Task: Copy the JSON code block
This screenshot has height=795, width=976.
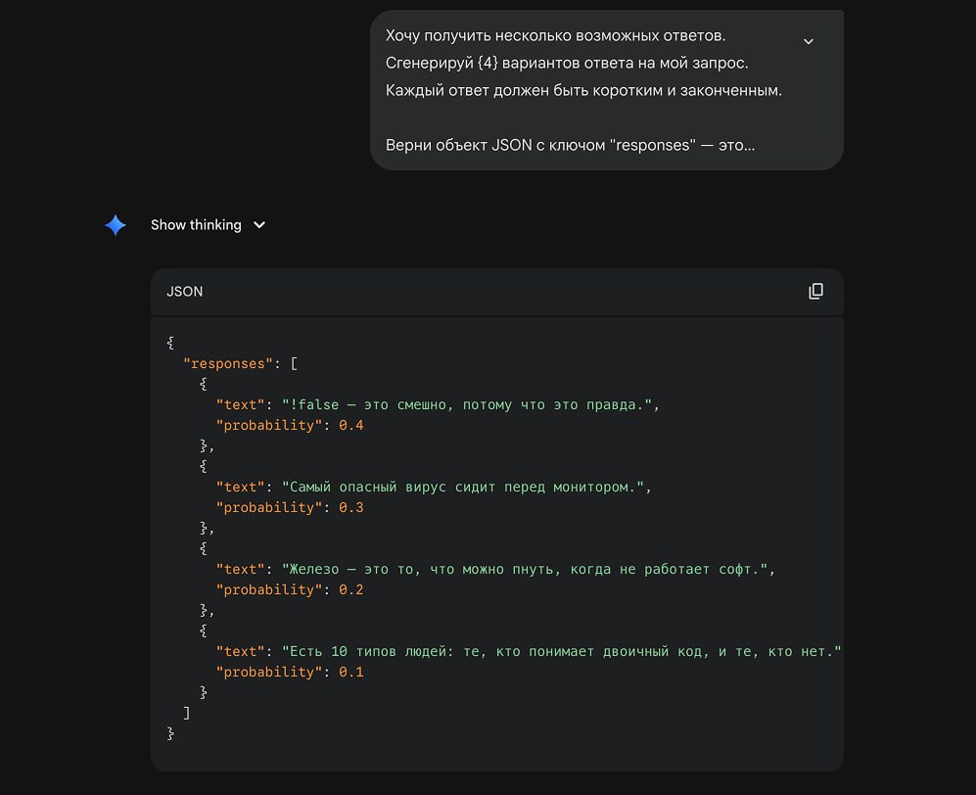Action: 815,292
